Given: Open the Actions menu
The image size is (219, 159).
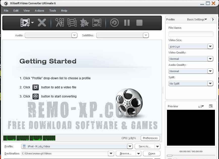Looking at the screenshot, I should (x=39, y=11).
